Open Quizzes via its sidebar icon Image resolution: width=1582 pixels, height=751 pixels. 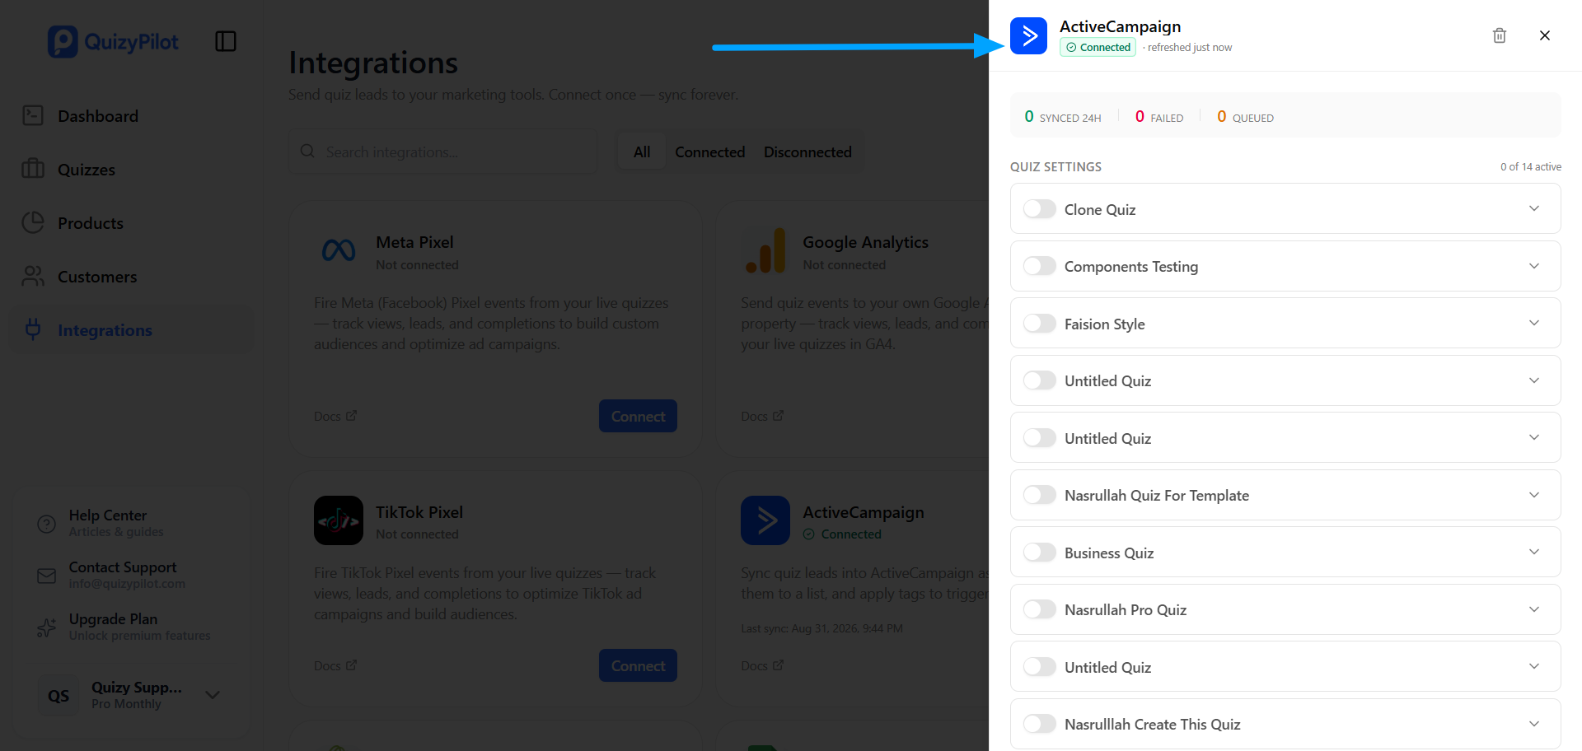[x=33, y=169]
